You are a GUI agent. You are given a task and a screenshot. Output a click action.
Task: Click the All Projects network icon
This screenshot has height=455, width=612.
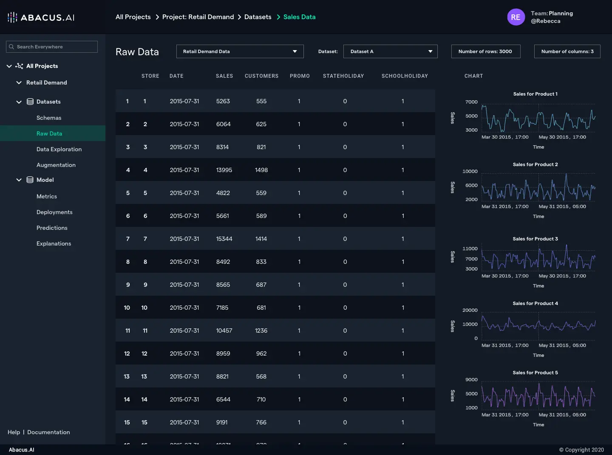(x=19, y=66)
